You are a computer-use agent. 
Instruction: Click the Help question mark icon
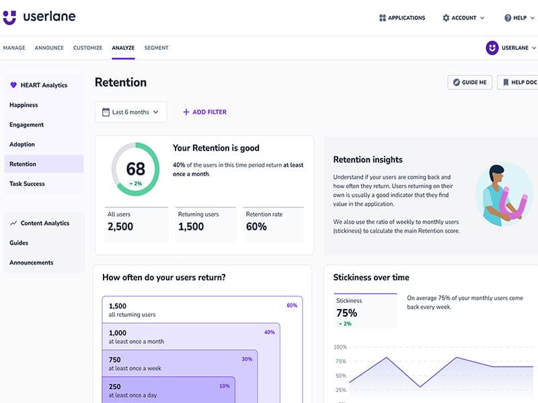[x=508, y=18]
